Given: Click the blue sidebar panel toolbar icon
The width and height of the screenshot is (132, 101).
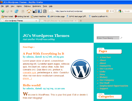Looking at the screenshot, I should click(40, 11).
